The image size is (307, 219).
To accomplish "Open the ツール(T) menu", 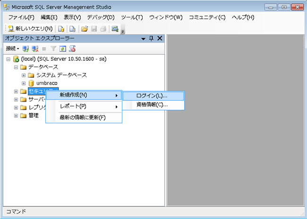I will (132, 17).
